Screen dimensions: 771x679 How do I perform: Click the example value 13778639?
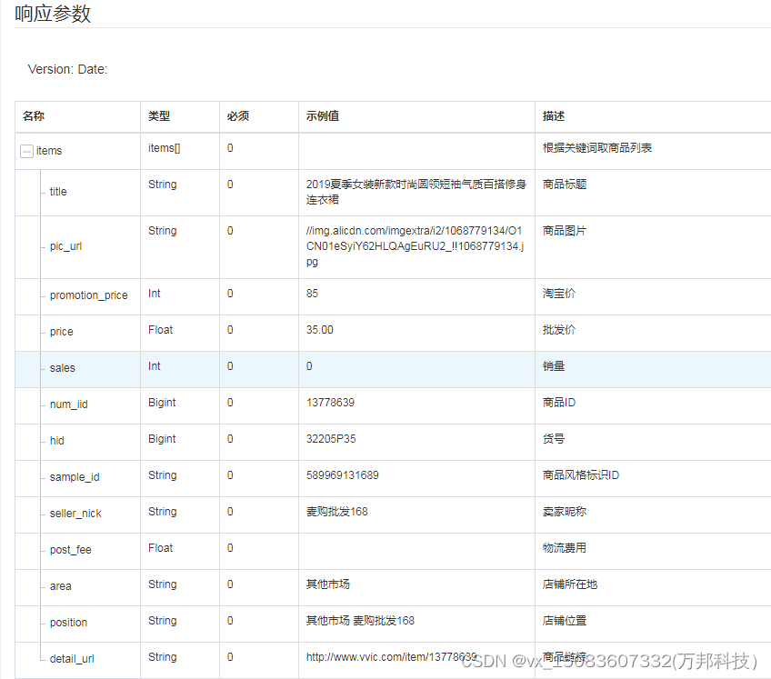point(330,403)
